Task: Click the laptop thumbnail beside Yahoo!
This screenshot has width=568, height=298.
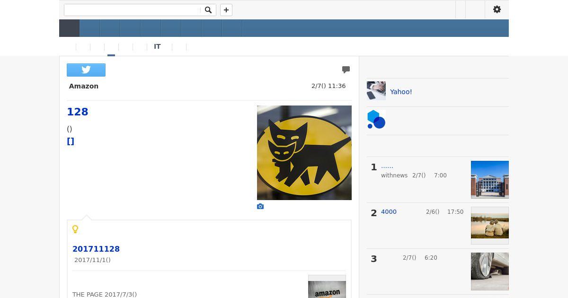Action: 376,91
